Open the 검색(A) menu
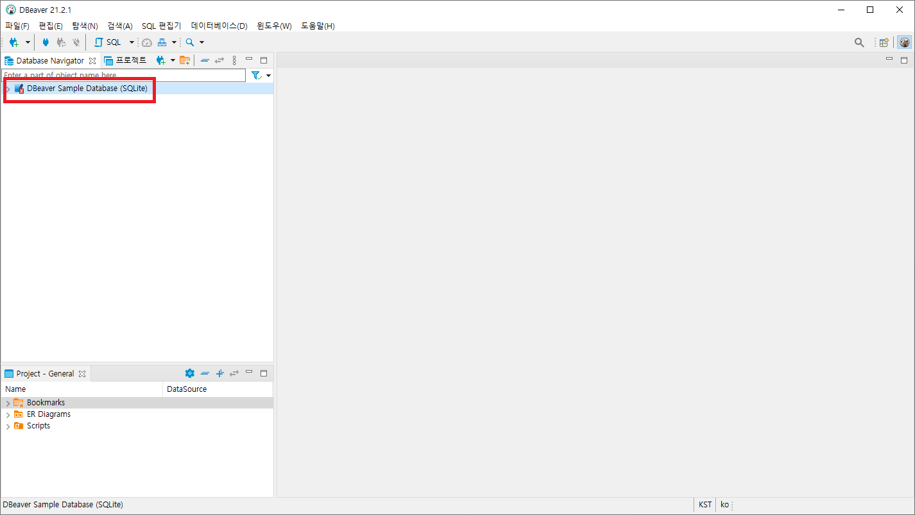Image resolution: width=915 pixels, height=515 pixels. tap(120, 26)
